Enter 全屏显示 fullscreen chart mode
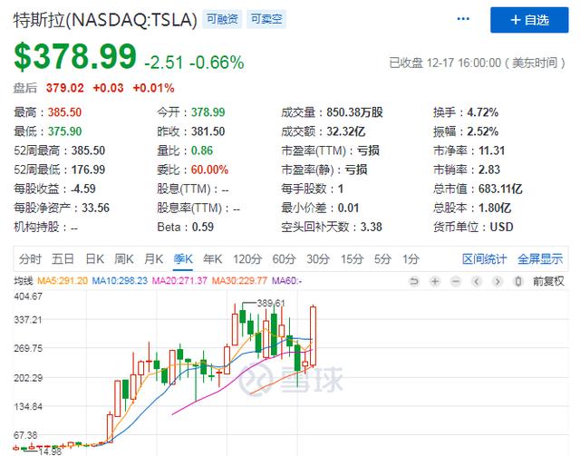 pyautogui.click(x=541, y=258)
